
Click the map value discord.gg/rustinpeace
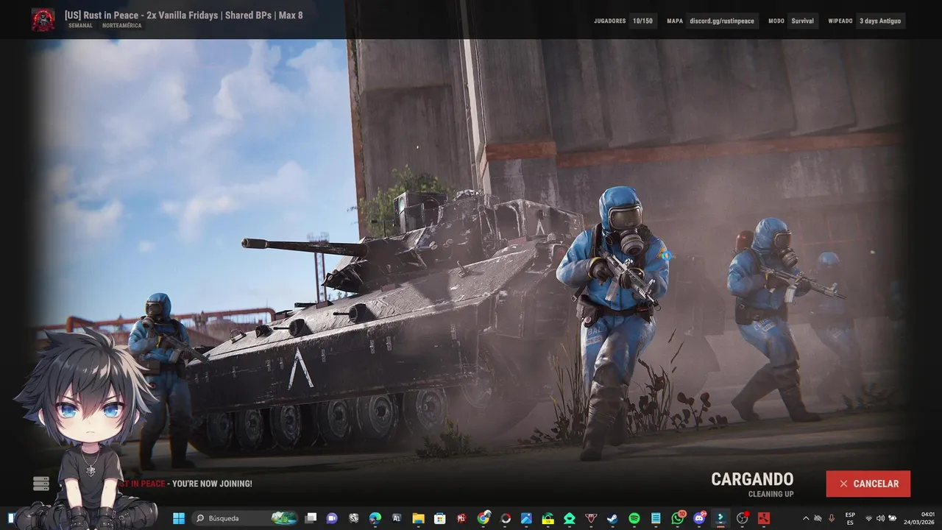[x=722, y=21]
